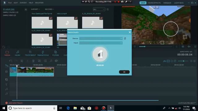The width and height of the screenshot is (198, 111).
Task: Switch timeline to the lines track view icon
Action: (191, 61)
